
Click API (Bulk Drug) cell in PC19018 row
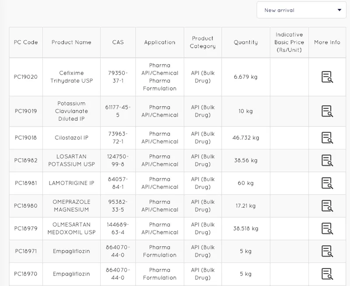[x=203, y=138]
